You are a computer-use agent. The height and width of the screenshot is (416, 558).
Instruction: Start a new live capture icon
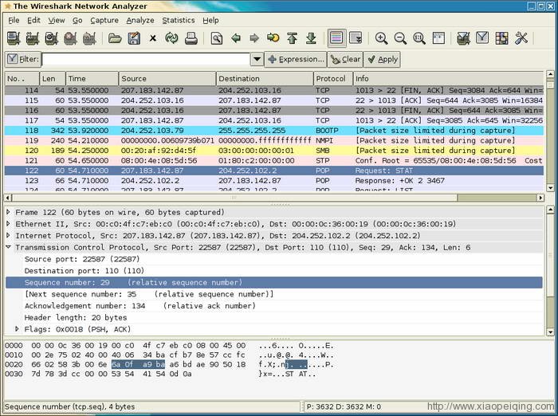52,38
